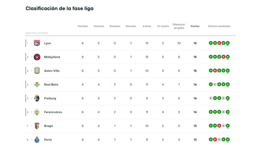Click the Real Betis club crest

(x=37, y=84)
